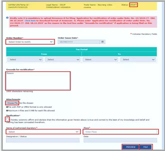Screen dimensions: 165x151
Task: Click the GSTIN 24AGVPV7030J1ZS text
Action: pyautogui.click(x=19, y=6)
